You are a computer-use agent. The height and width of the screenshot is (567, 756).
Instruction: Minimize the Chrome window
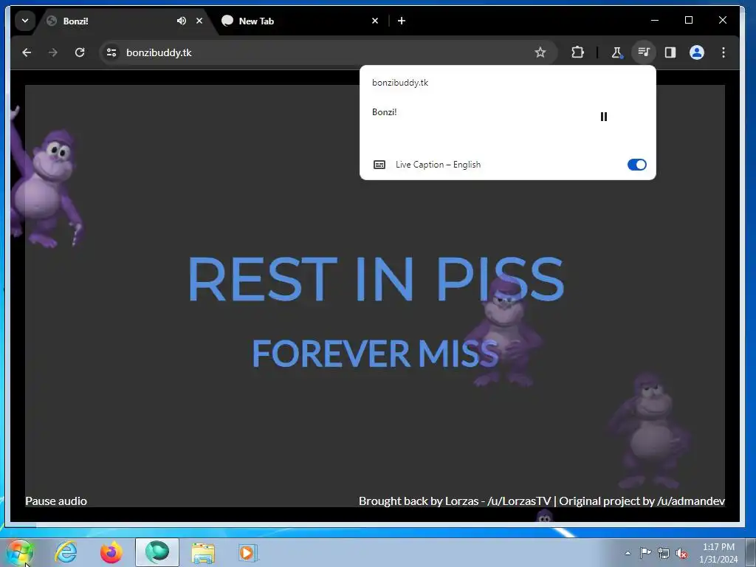pos(655,20)
